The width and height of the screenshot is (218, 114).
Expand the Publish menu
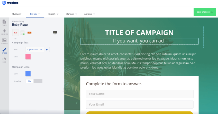point(53,14)
